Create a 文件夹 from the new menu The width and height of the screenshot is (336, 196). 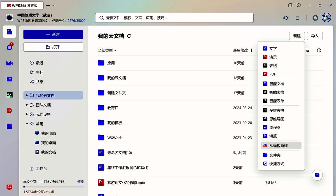click(x=281, y=155)
